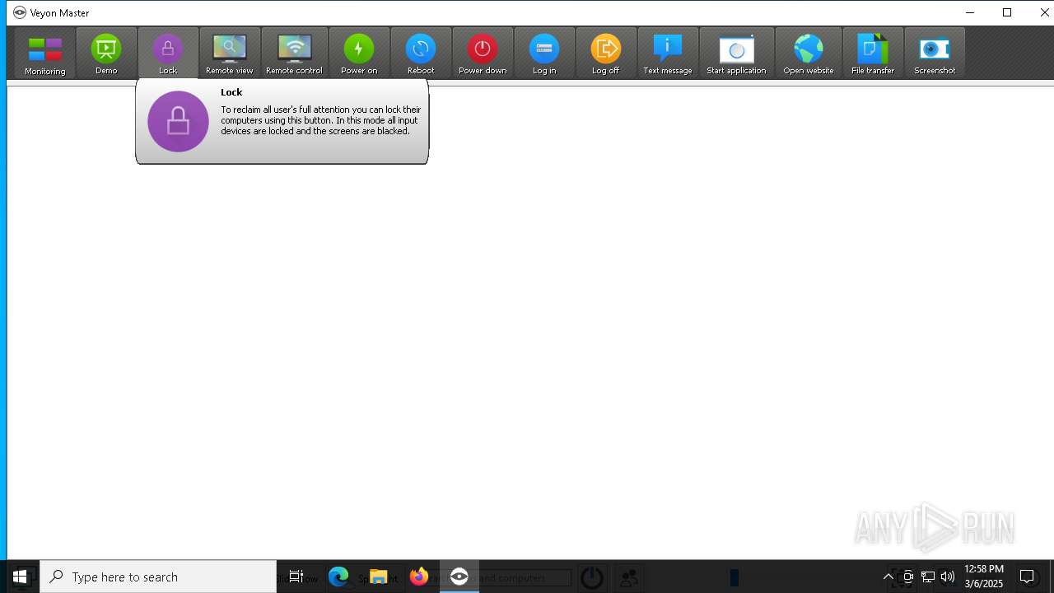Send a Text message via toolbar
The width and height of the screenshot is (1054, 593).
(668, 54)
